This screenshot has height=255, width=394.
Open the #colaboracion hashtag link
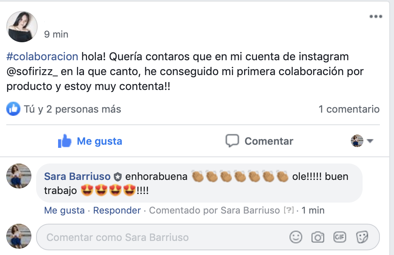42,57
